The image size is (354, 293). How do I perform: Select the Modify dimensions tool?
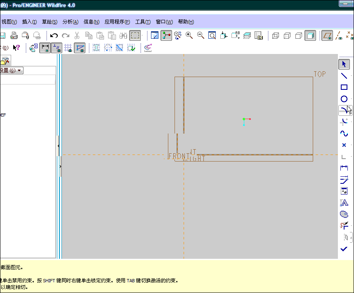[344, 180]
